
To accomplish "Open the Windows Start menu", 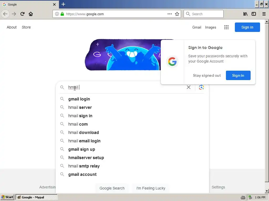I will click(x=7, y=197).
